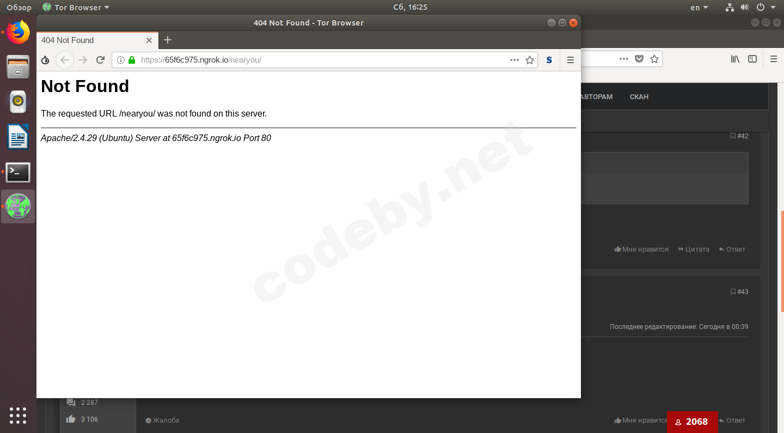Open a new tab with the plus button
This screenshot has width=784, height=433.
pos(168,40)
